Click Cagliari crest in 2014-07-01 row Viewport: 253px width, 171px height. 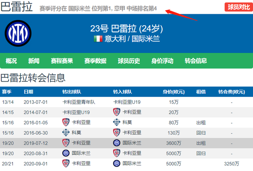[x=117, y=112]
